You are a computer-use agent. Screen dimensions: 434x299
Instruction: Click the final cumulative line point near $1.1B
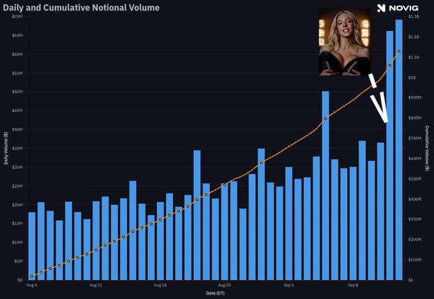399,51
